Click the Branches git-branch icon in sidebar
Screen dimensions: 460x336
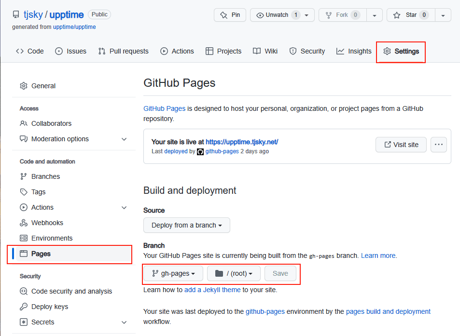click(x=24, y=176)
